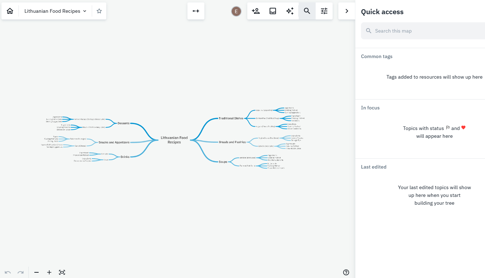Open the map settings sliders icon
This screenshot has height=278, width=485.
[x=324, y=11]
